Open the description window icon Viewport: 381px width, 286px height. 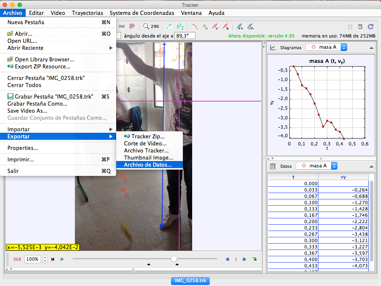[x=360, y=26]
